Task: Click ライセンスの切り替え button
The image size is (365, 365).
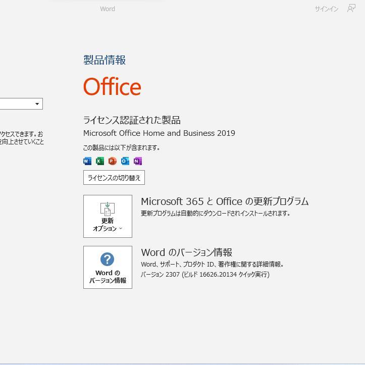Action: 114,178
